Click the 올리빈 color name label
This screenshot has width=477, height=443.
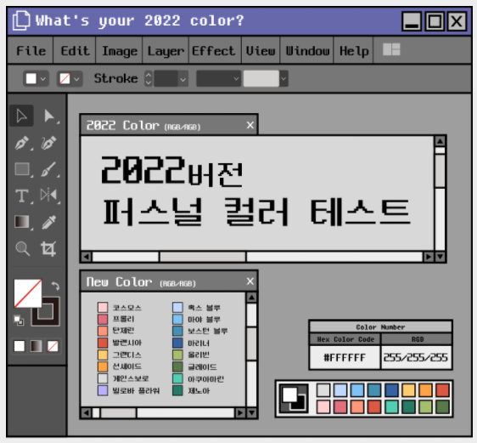pos(199,355)
